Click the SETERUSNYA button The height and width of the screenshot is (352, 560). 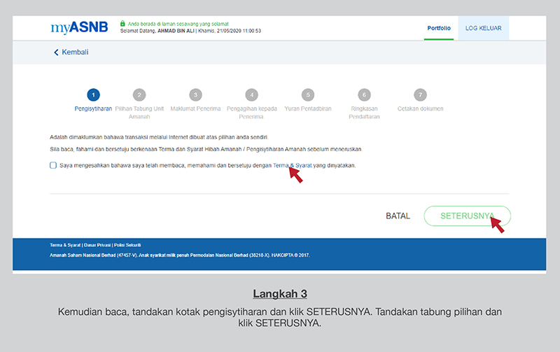tap(467, 216)
